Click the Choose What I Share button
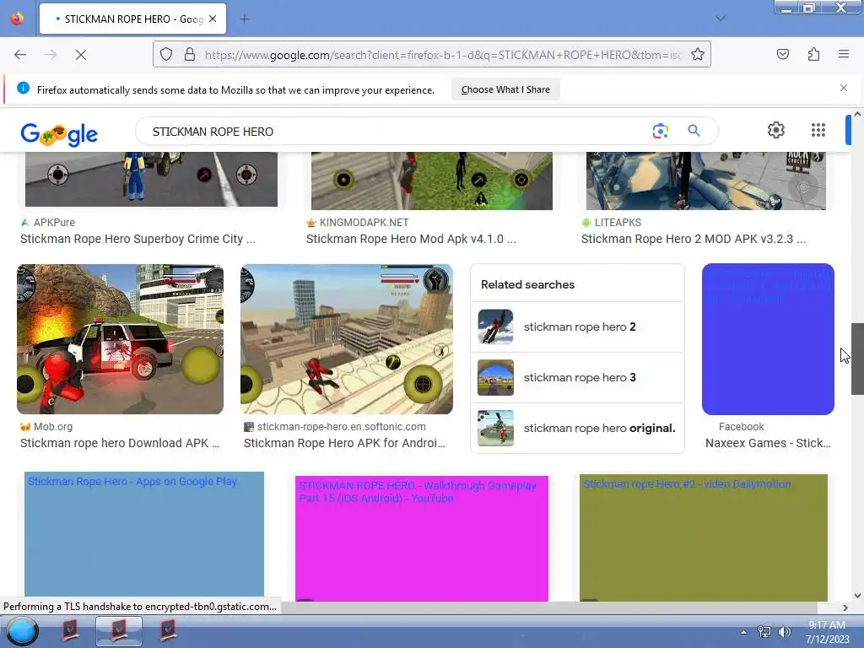Screen dimensions: 864x648 (x=505, y=89)
